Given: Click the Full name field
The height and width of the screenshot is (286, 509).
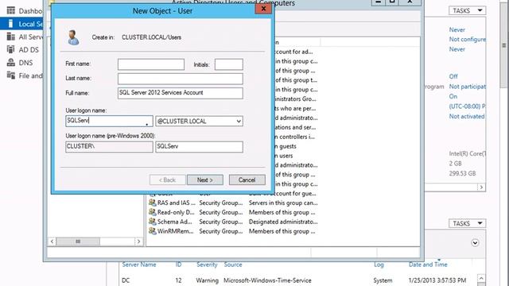Looking at the screenshot, I should (181, 93).
